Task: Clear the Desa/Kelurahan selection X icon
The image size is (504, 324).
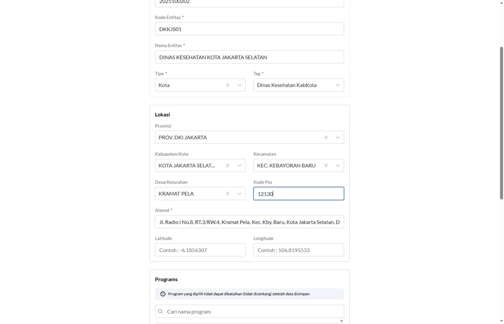Action: tap(227, 193)
